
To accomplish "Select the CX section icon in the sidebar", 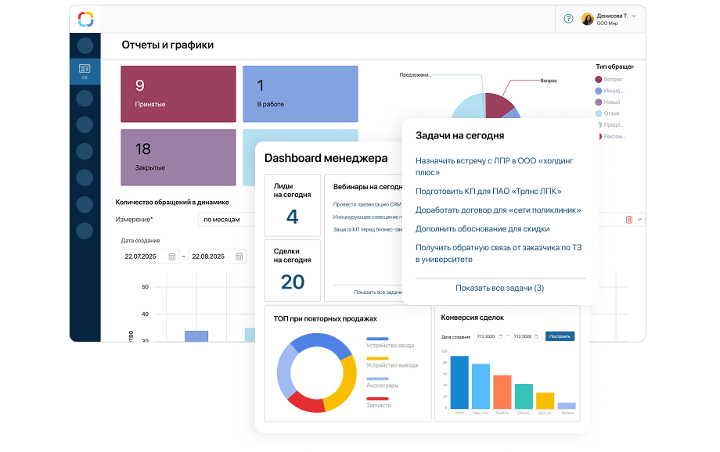I will [x=85, y=71].
